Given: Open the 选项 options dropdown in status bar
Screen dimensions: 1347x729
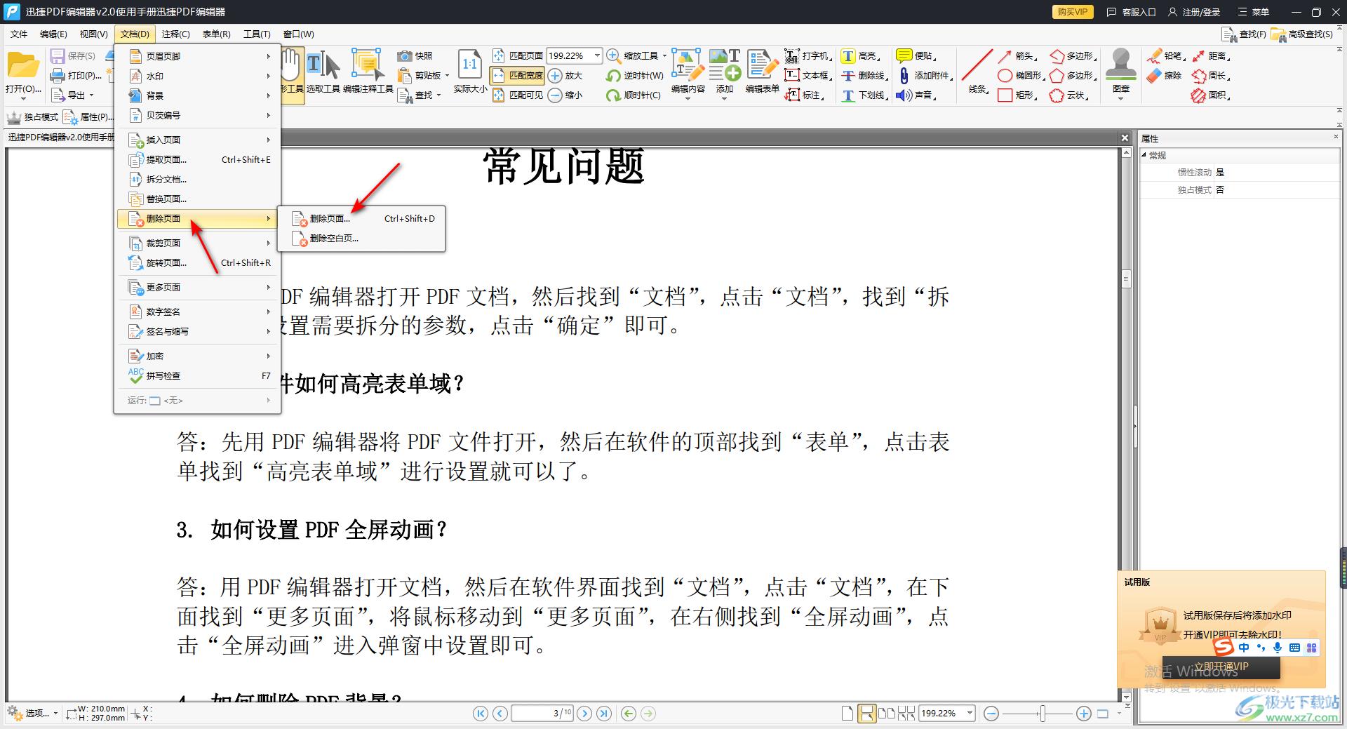Looking at the screenshot, I should coord(33,714).
